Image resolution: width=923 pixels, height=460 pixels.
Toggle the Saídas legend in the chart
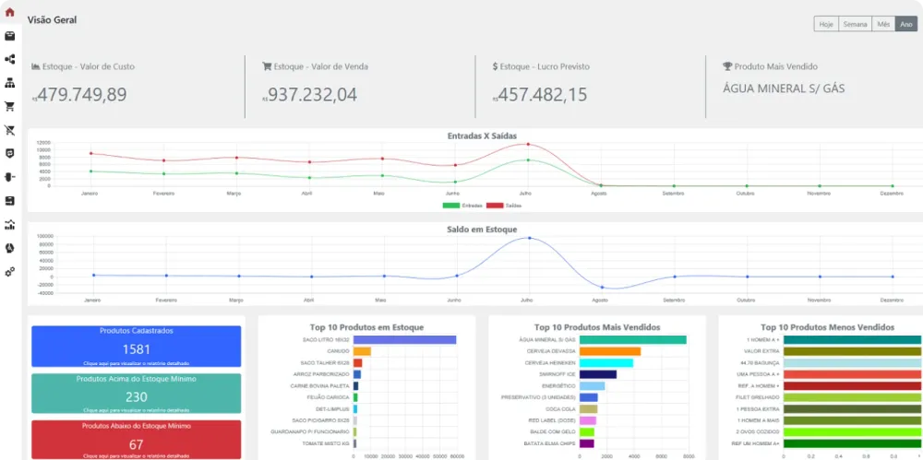[504, 206]
